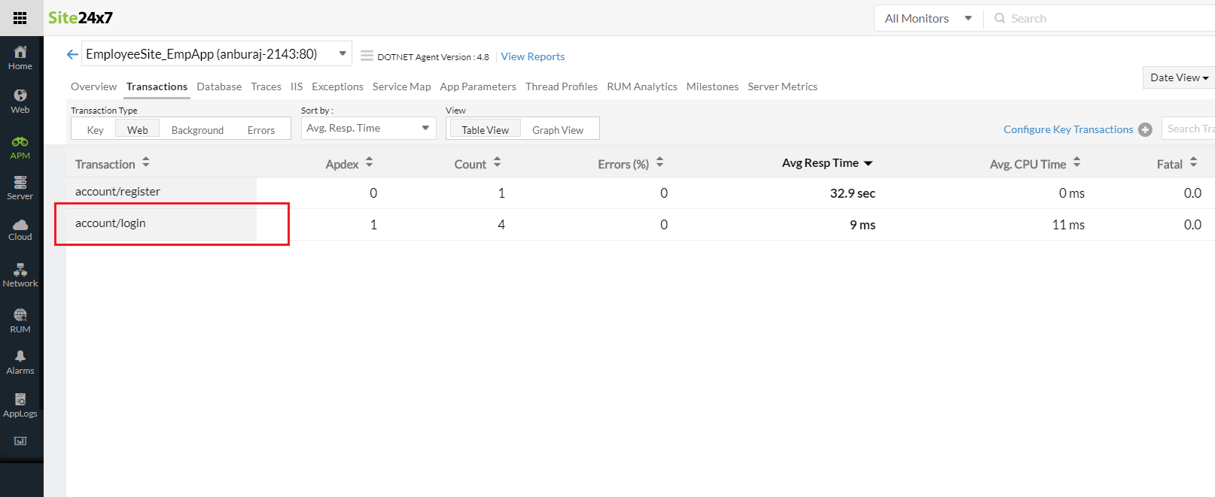Switch transaction type to Background

(x=197, y=130)
